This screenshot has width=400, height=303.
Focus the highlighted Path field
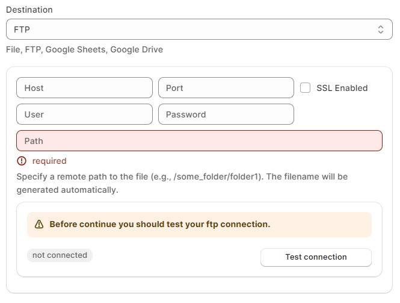pyautogui.click(x=199, y=141)
